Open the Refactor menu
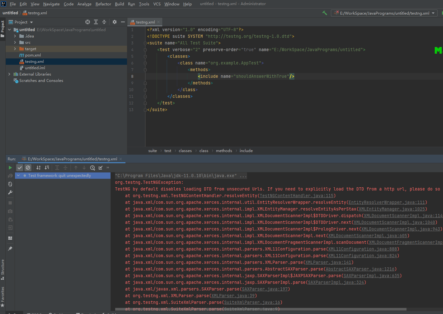 (103, 4)
